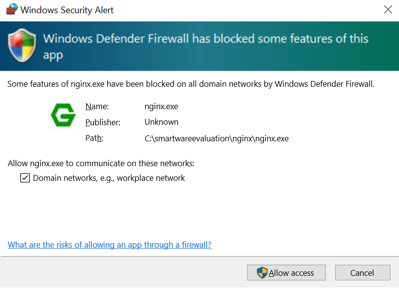Click the nginx.exe name value
Viewport: 399px width, 289px height.
click(x=161, y=106)
